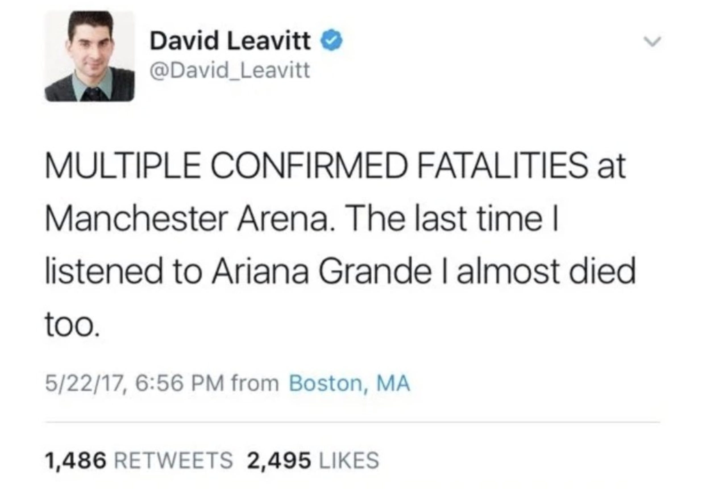Image resolution: width=723 pixels, height=489 pixels.
Task: Select the 5/22/17, 6:56 PM timestamp
Action: [134, 384]
